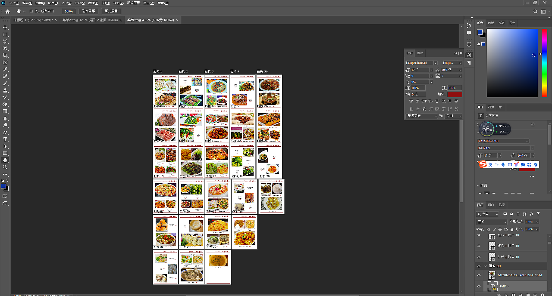Select the Crop tool
The image size is (552, 296).
pos(5,55)
